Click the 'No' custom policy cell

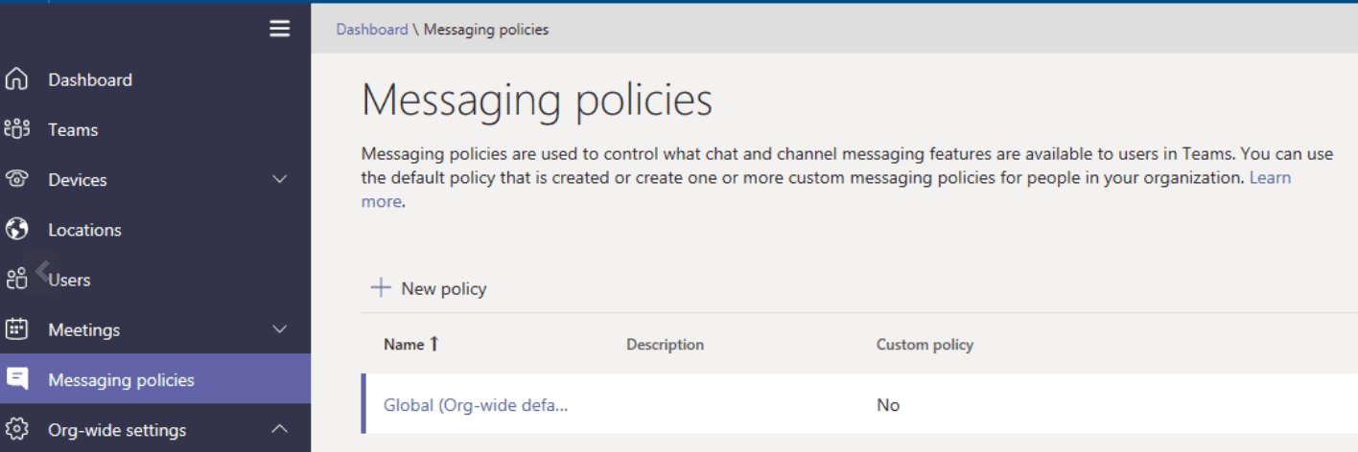point(888,404)
